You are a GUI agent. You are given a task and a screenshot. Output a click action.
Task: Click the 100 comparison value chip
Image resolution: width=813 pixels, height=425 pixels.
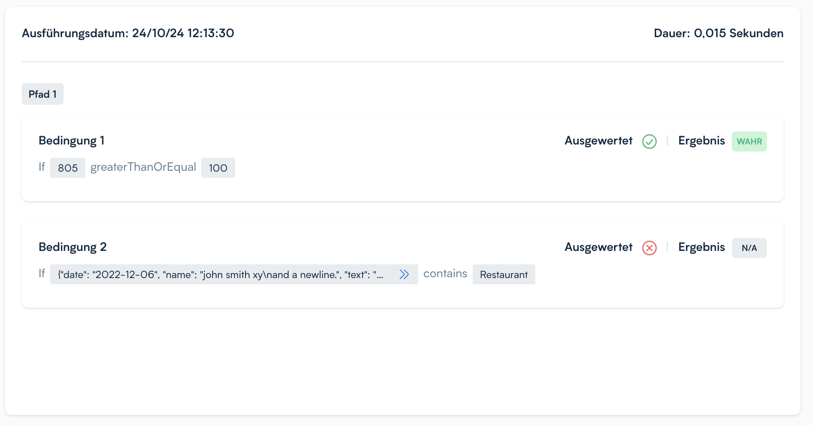218,168
